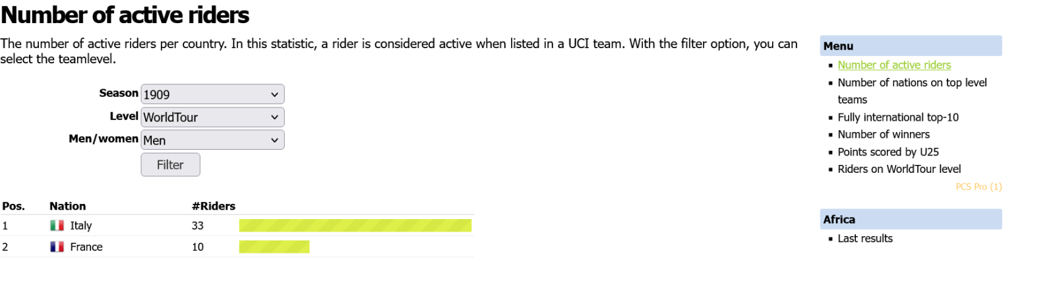The image size is (1055, 283).
Task: Open Number of active riders link
Action: [894, 65]
